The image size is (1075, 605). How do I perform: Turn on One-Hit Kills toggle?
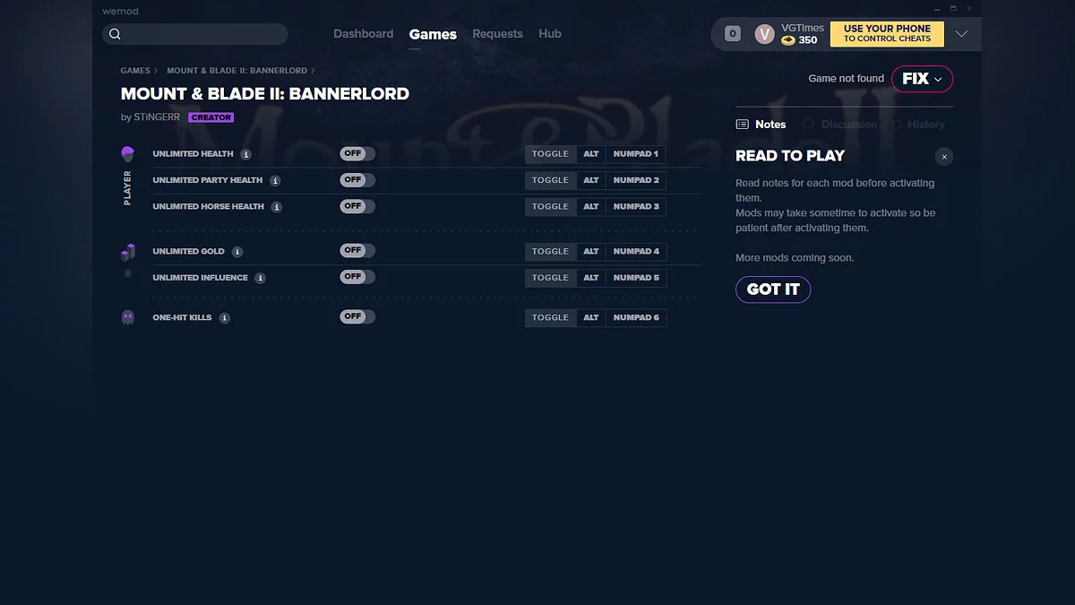pos(357,317)
